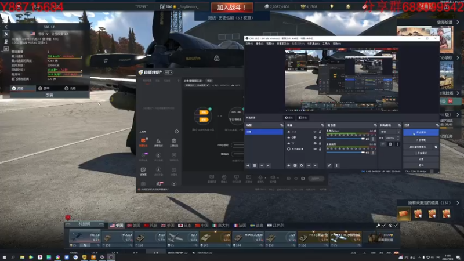Viewport: 464px width, 261px height.
Task: Adjust 桌面音频 desktop audio volume slider in OBS
Action: (345, 153)
